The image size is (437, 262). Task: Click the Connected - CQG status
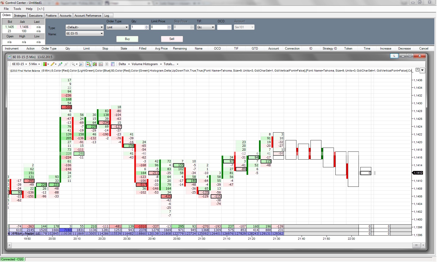12,259
